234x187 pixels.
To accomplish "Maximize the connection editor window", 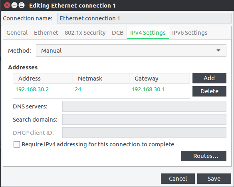I will click(x=22, y=5).
